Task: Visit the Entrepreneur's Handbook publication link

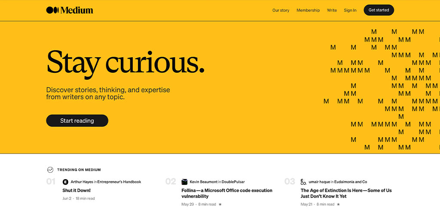Action: [119, 182]
